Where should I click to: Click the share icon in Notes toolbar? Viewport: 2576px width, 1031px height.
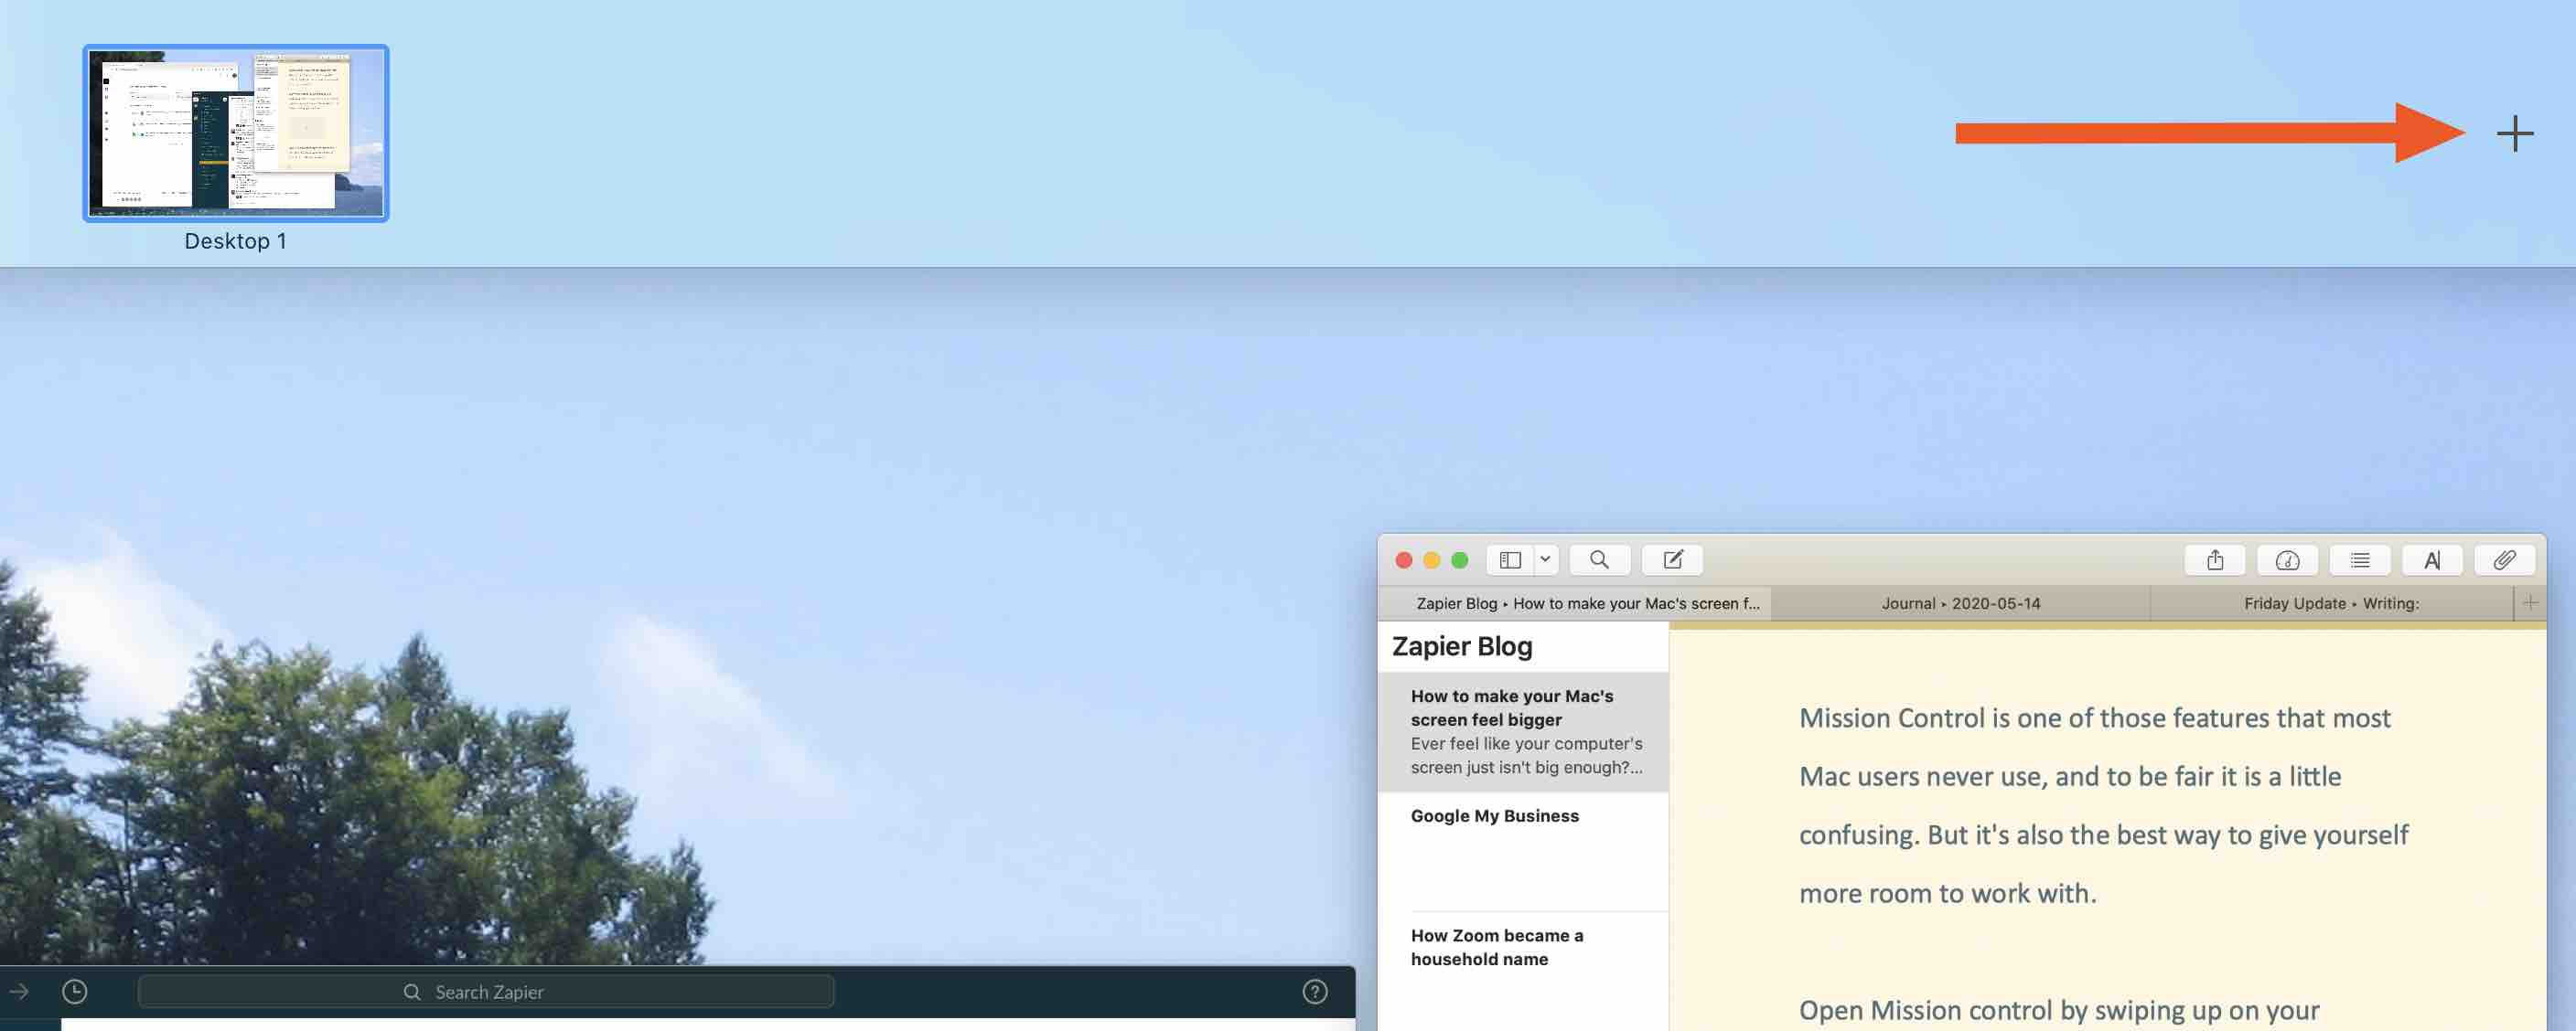2215,559
